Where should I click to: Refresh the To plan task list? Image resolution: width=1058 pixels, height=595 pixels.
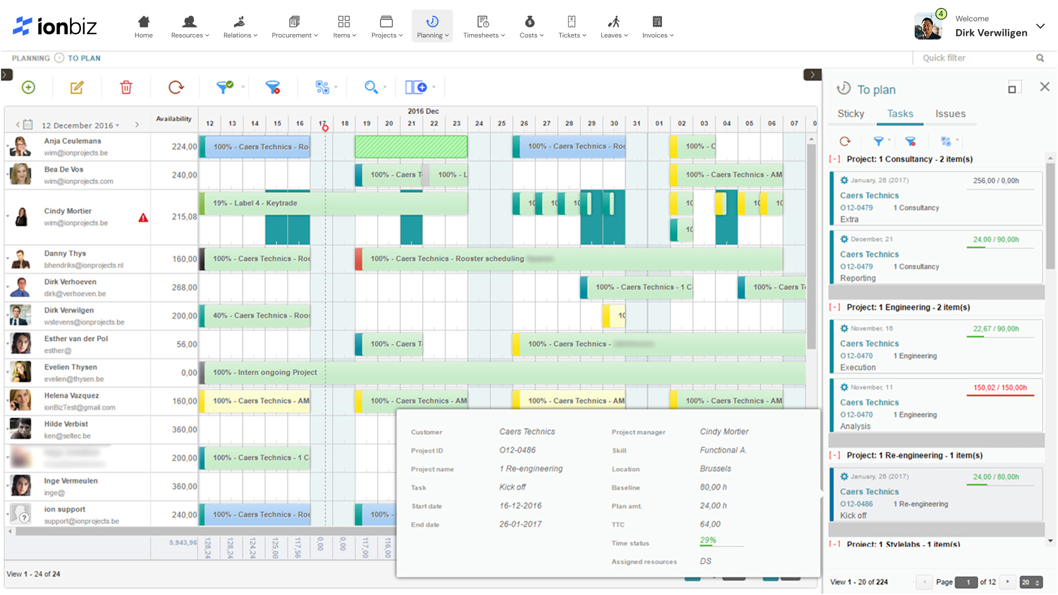[x=845, y=141]
